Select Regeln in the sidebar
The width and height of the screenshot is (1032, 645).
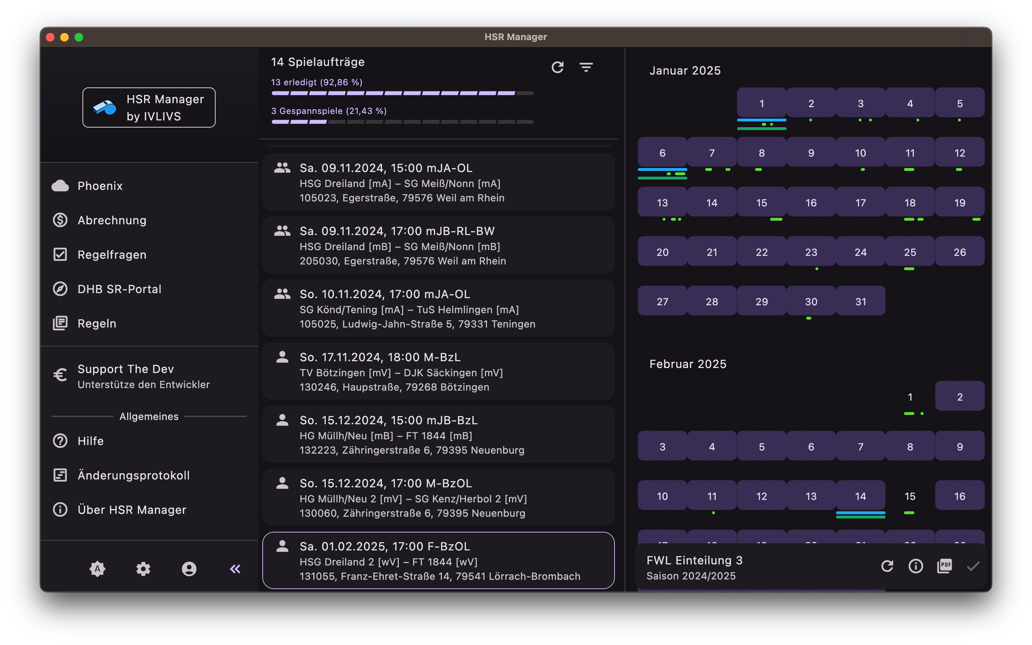click(x=149, y=323)
